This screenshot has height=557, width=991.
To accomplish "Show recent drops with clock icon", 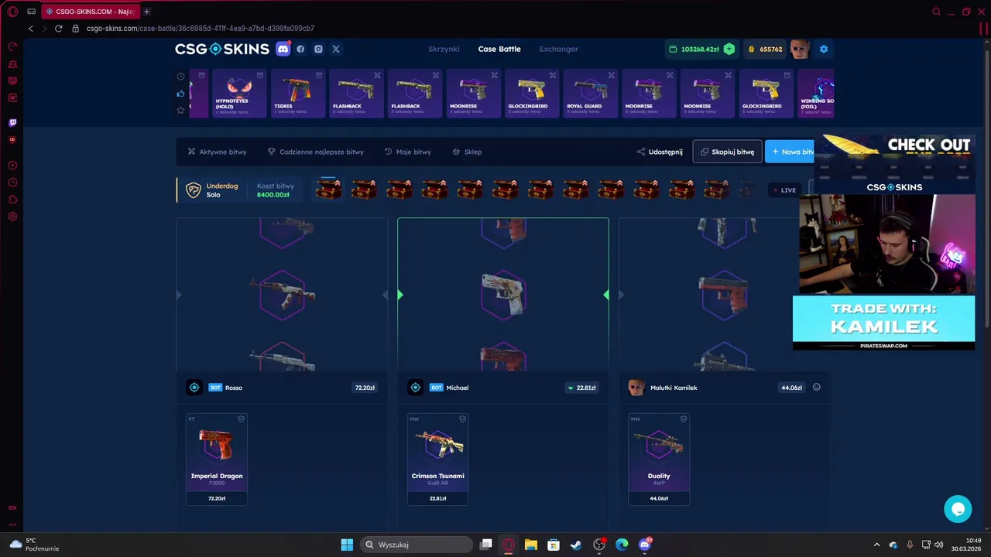I will 180,77.
